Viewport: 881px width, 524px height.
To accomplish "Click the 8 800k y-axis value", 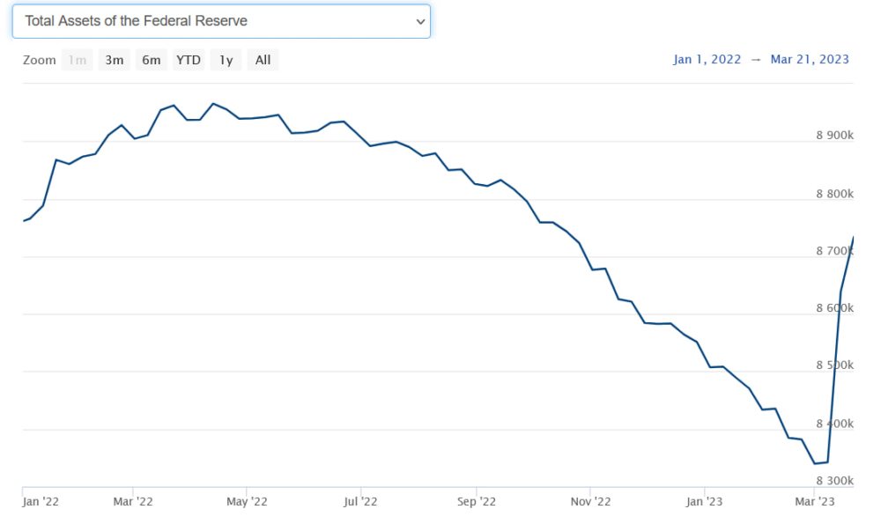I will [835, 195].
